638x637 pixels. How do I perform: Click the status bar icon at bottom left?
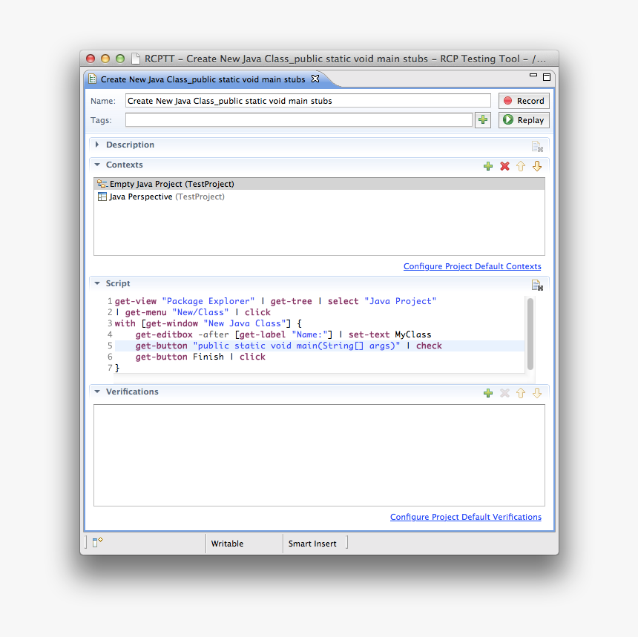(97, 543)
